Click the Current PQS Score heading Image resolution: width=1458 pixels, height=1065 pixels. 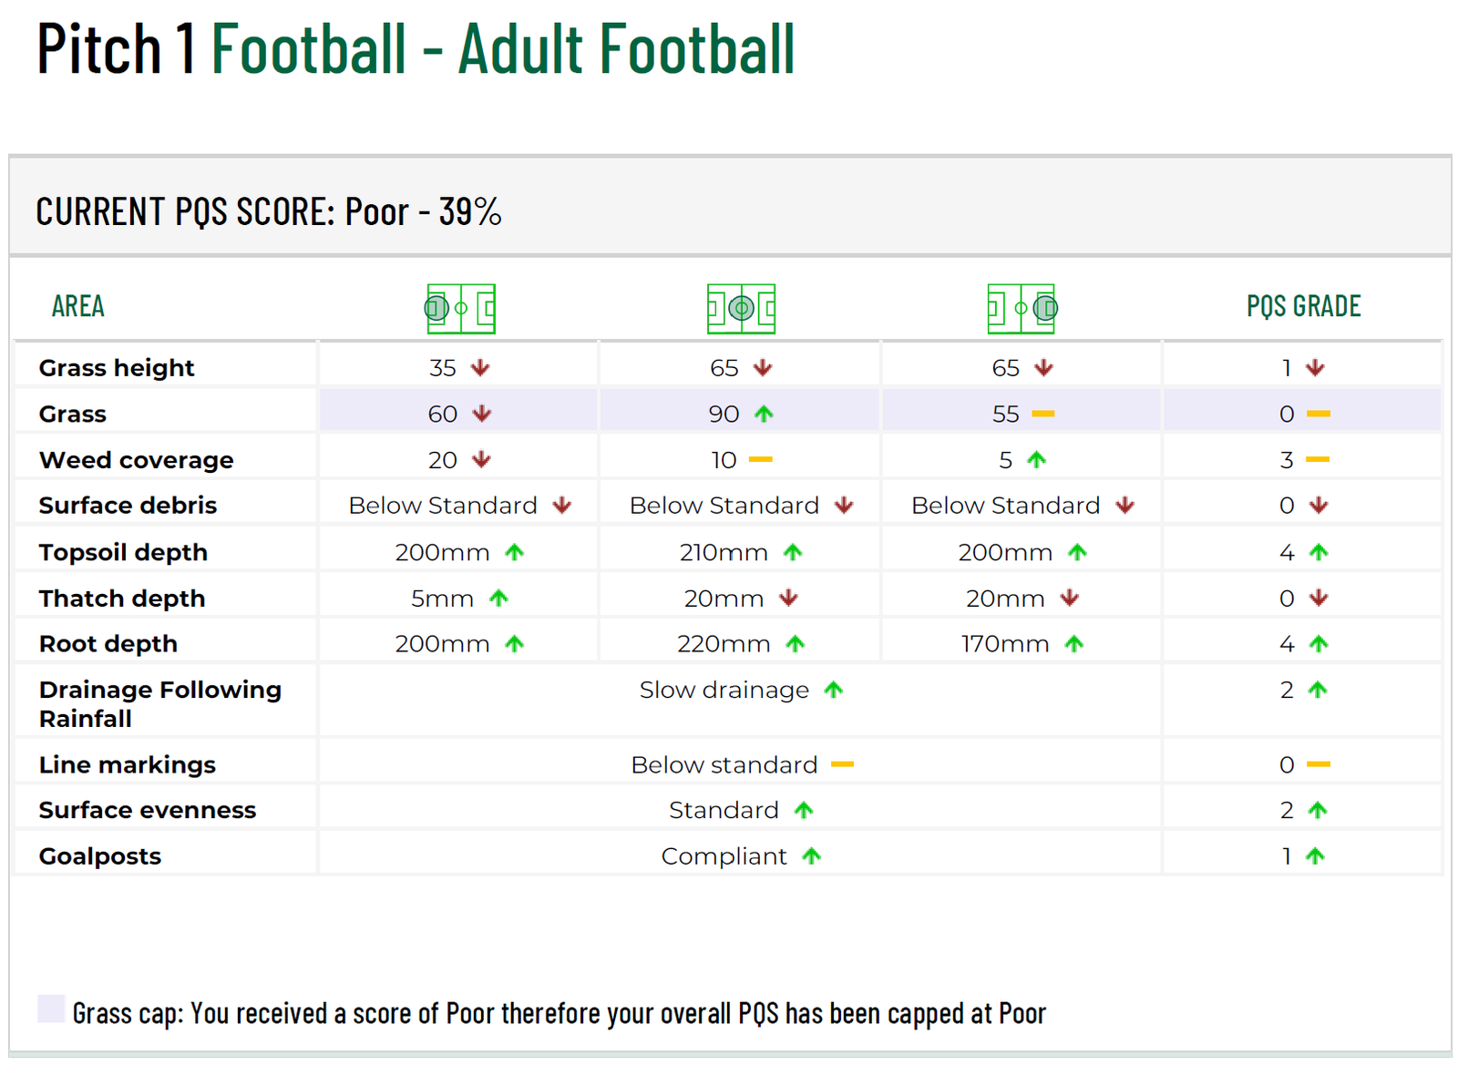pyautogui.click(x=269, y=211)
